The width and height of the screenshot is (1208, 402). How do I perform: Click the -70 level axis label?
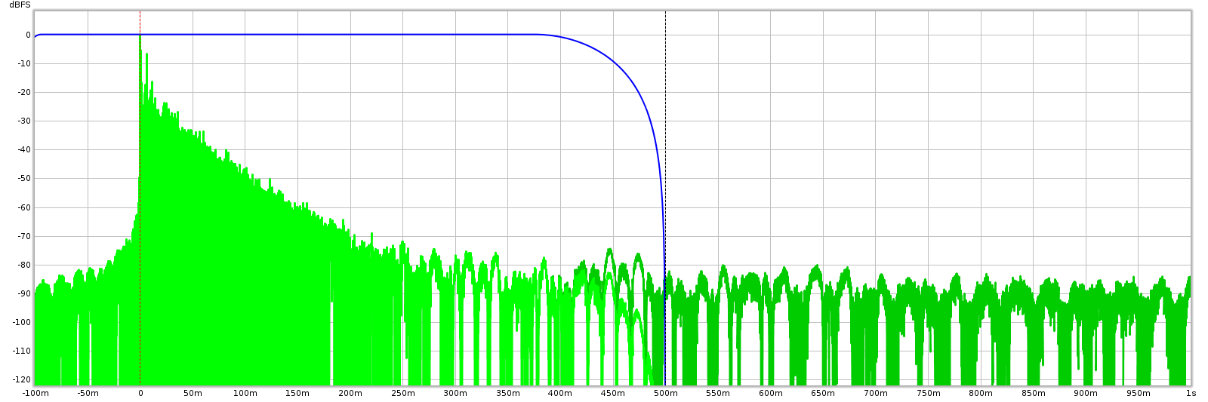[x=24, y=236]
